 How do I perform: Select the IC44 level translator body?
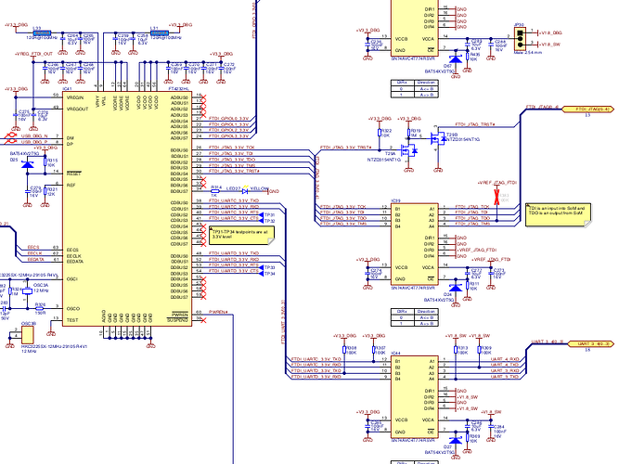[415, 396]
